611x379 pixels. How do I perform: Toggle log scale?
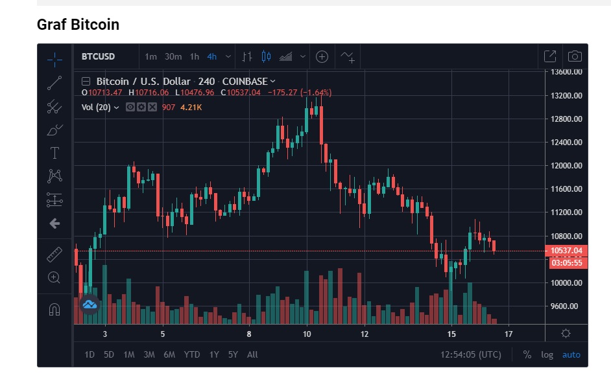tap(547, 354)
